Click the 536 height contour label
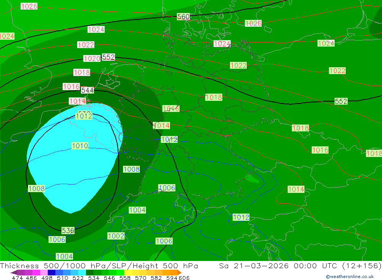This screenshot has width=382, height=280. tap(68, 230)
